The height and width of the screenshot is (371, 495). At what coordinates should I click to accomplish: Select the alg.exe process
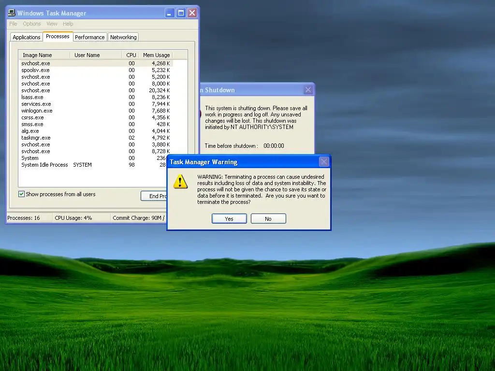point(96,131)
